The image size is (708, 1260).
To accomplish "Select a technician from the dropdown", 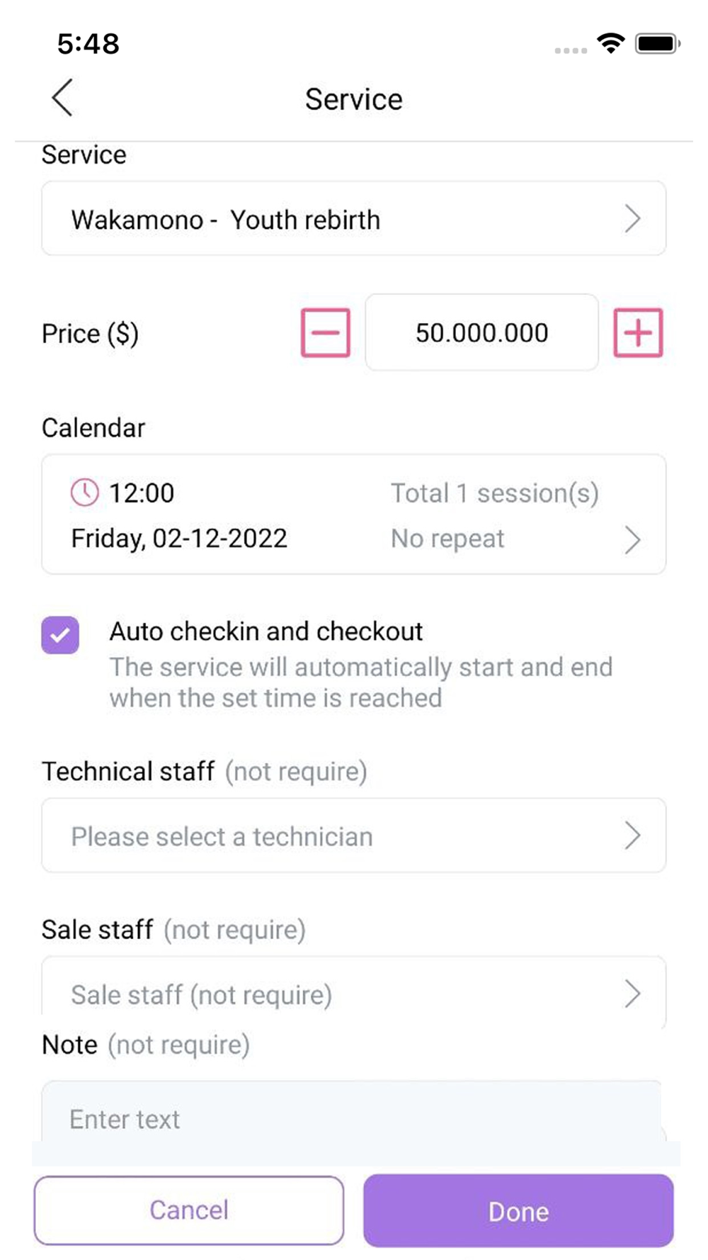I will click(x=354, y=836).
